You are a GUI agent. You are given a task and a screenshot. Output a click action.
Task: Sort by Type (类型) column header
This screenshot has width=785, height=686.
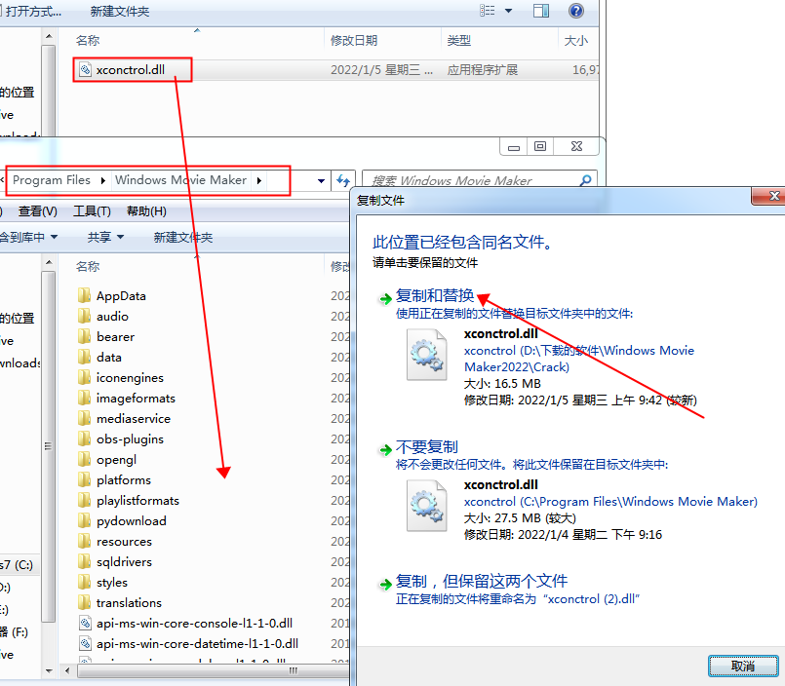[459, 40]
